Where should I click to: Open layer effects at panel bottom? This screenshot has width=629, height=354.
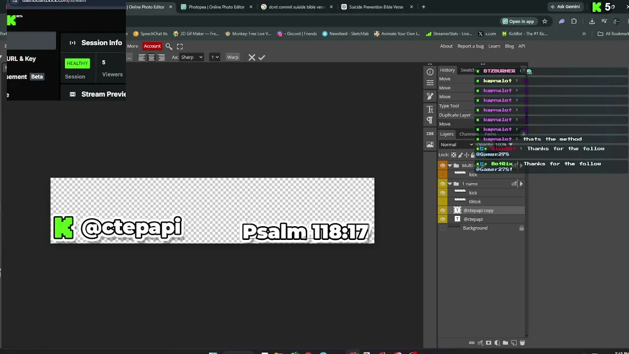tap(480, 343)
